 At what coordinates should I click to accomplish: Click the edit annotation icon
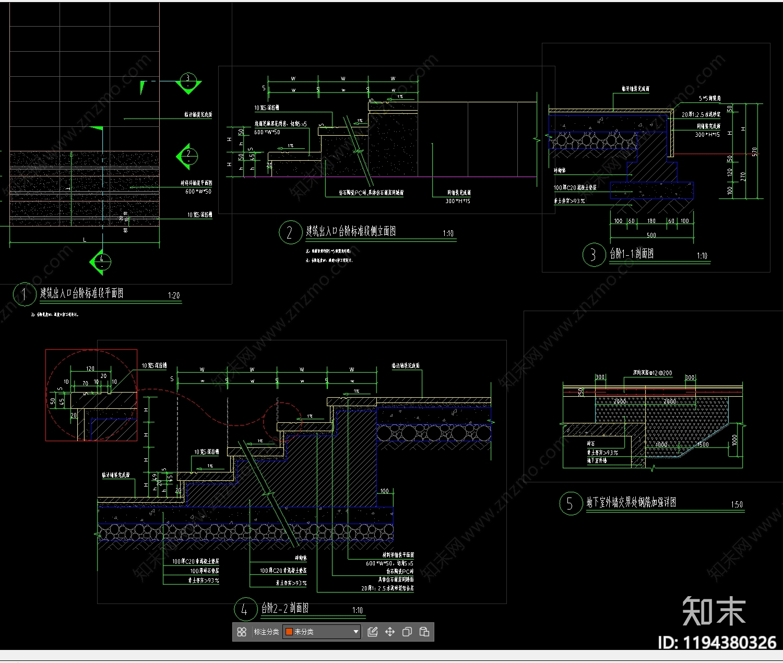coord(373,632)
